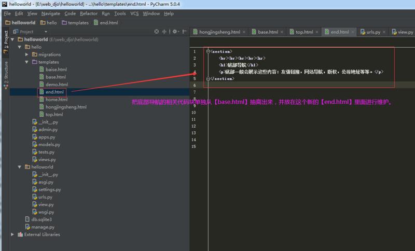This screenshot has height=251, width=415.
Task: Open the VCS menu
Action: pos(134,13)
